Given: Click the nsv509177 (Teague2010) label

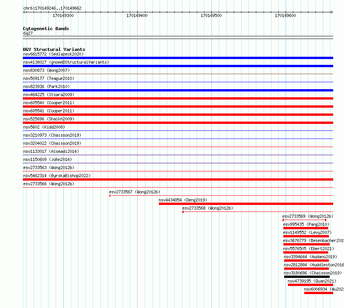Looking at the screenshot, I should click(49, 78).
